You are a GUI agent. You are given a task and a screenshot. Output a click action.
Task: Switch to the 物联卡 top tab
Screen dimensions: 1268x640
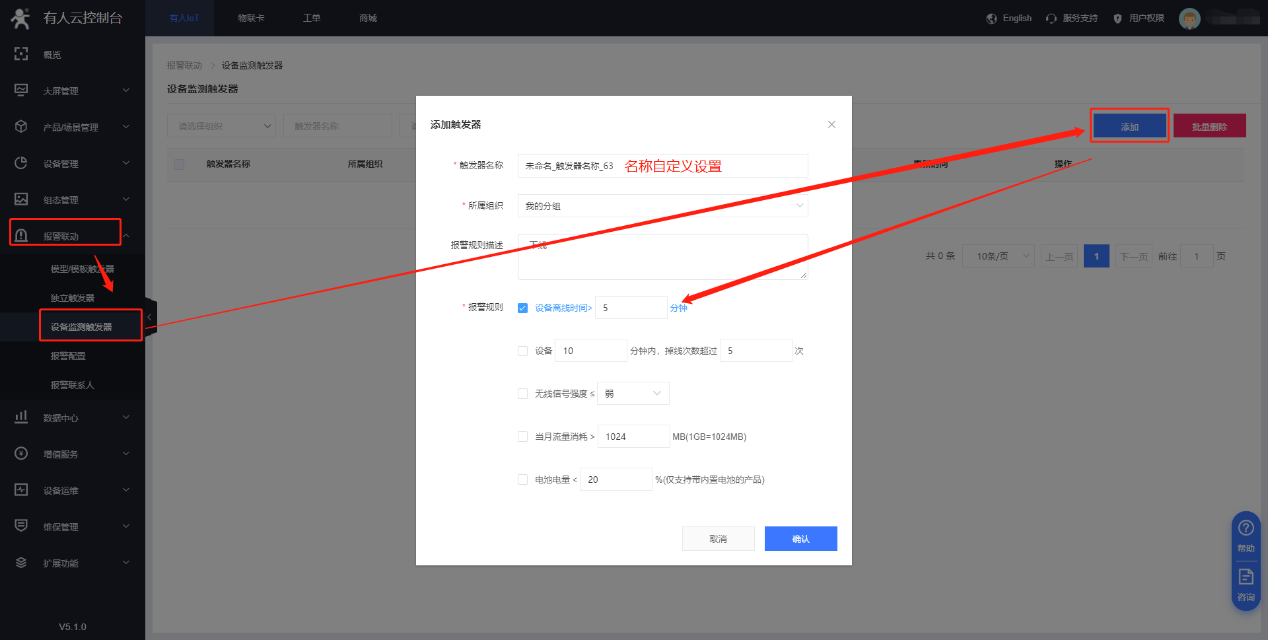(251, 18)
